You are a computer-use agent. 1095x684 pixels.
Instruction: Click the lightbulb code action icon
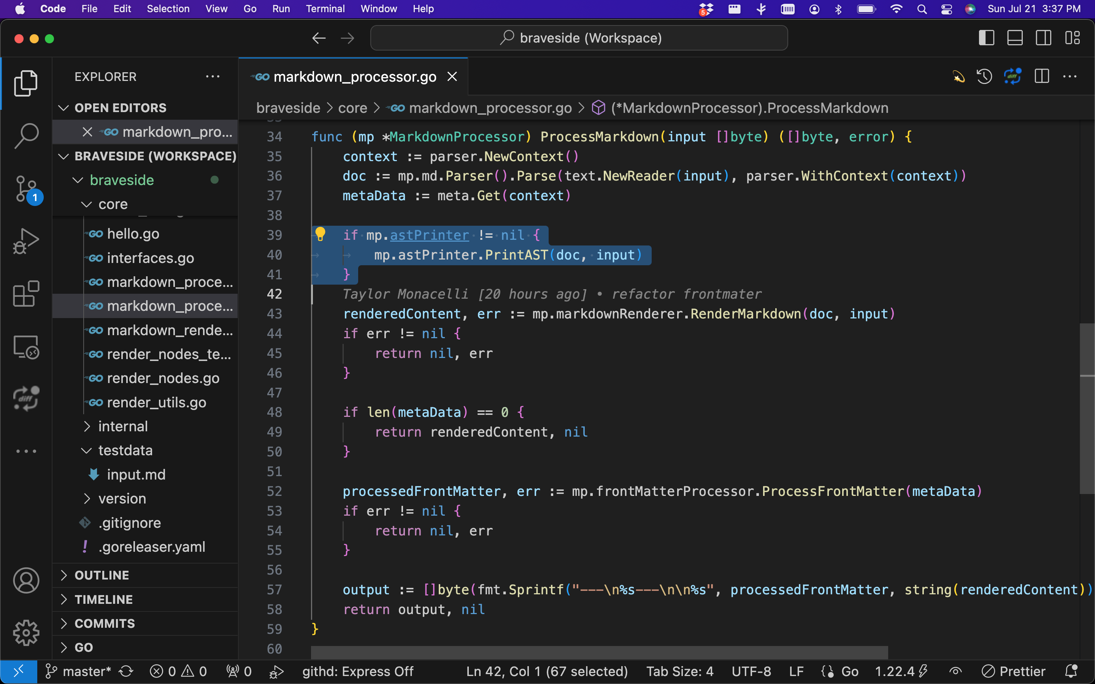[x=320, y=234]
